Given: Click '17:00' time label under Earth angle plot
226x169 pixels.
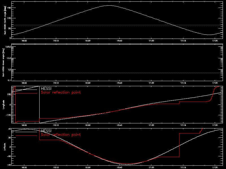Looking at the screenshot, I should [x=151, y=41].
